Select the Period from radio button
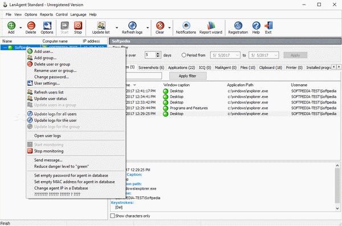Image resolution: width=342 pixels, height=226 pixels. pyautogui.click(x=184, y=55)
